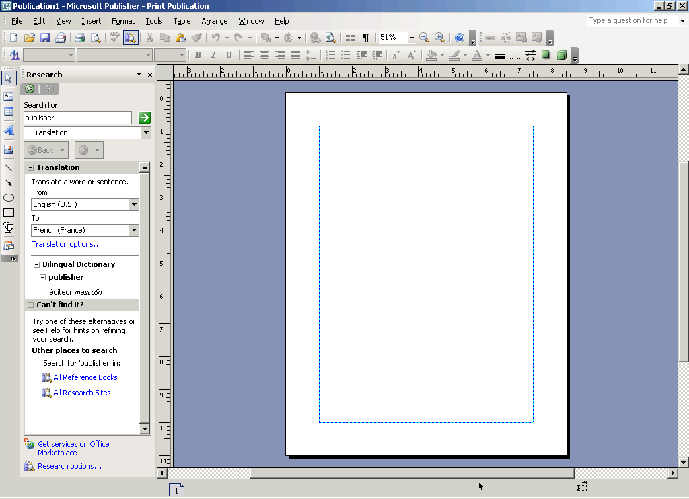Screen dimensions: 689x499
Task: Select the Oval shape tool
Action: [x=8, y=198]
